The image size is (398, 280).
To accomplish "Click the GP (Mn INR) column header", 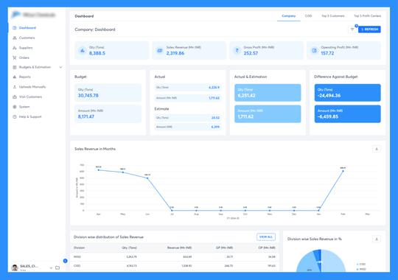I will pos(224,248).
